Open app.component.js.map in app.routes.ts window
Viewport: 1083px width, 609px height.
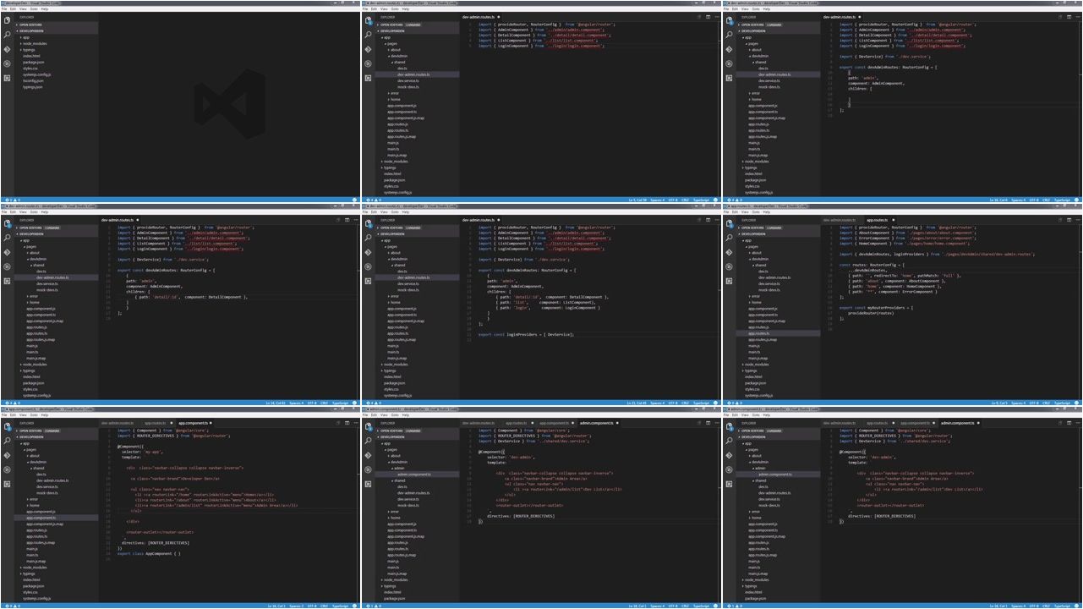coord(767,321)
